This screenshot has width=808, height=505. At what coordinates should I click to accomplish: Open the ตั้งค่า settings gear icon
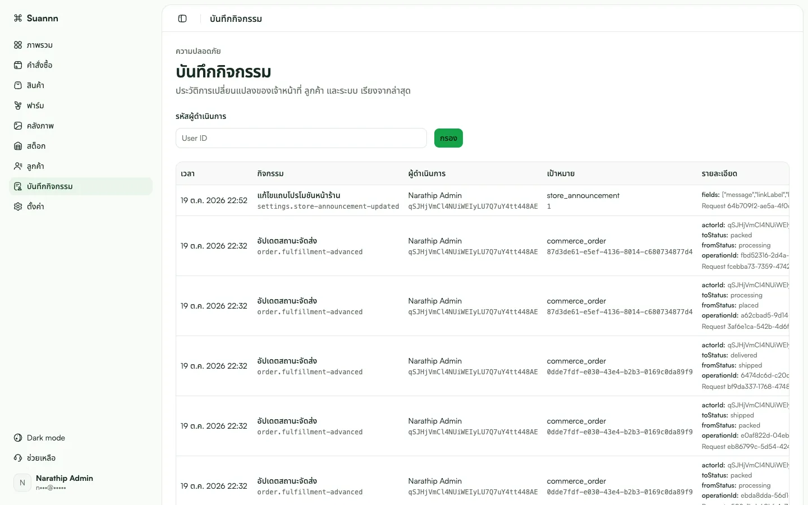(18, 206)
